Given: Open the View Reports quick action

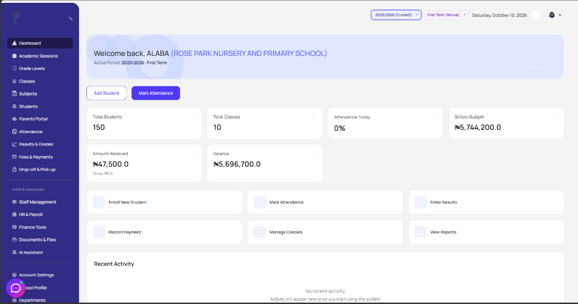Looking at the screenshot, I should click(x=486, y=232).
